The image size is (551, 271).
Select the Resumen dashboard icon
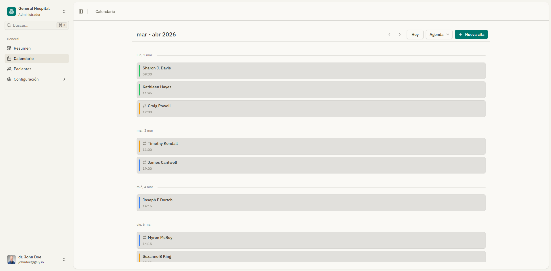point(9,48)
